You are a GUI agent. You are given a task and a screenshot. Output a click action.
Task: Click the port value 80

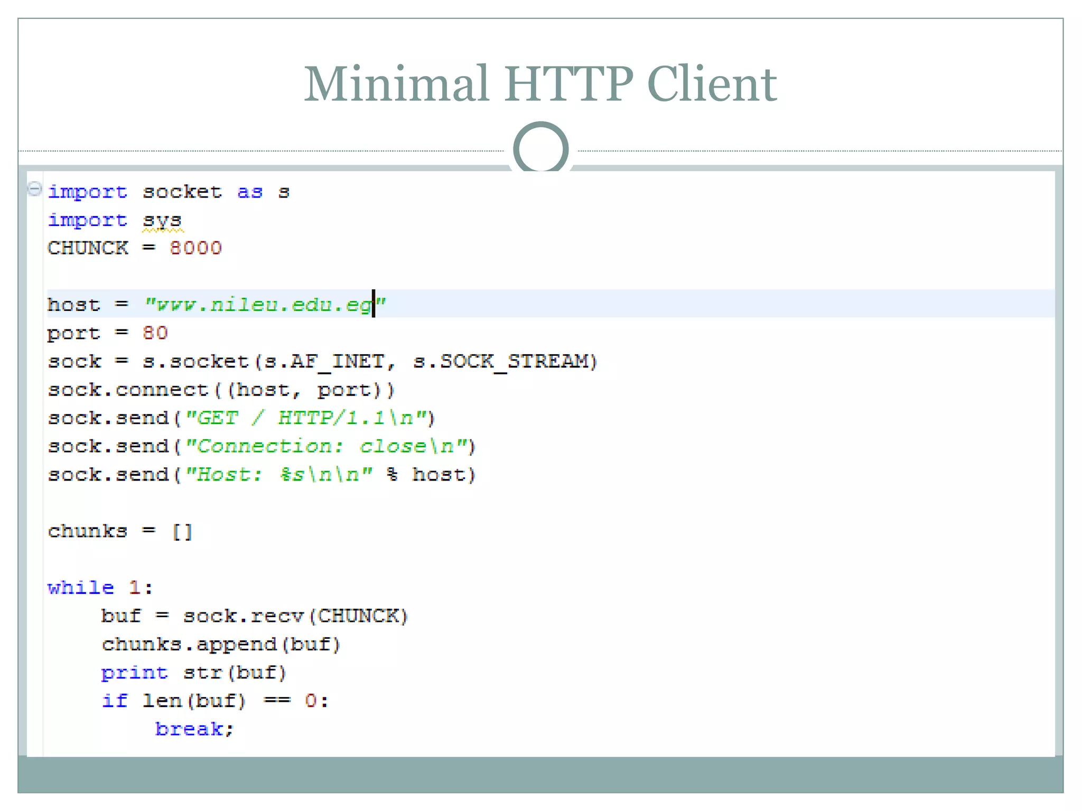pyautogui.click(x=155, y=333)
